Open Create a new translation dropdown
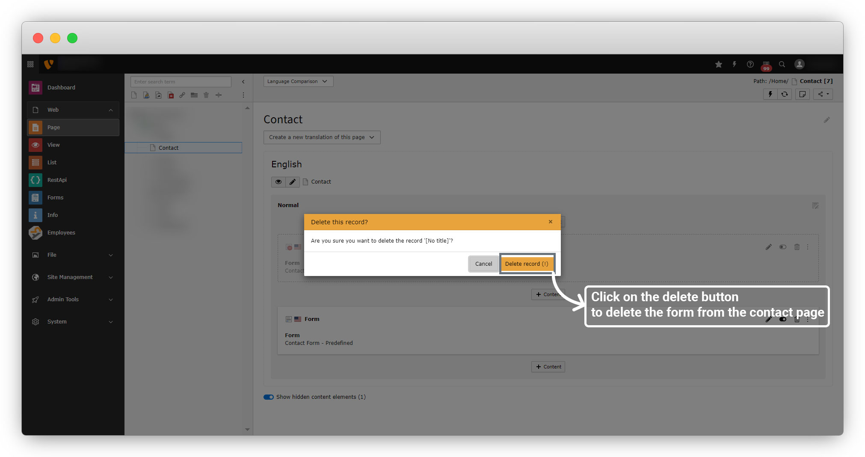This screenshot has height=457, width=865. [x=322, y=137]
